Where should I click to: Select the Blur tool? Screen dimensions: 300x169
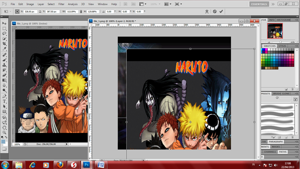tap(4, 85)
